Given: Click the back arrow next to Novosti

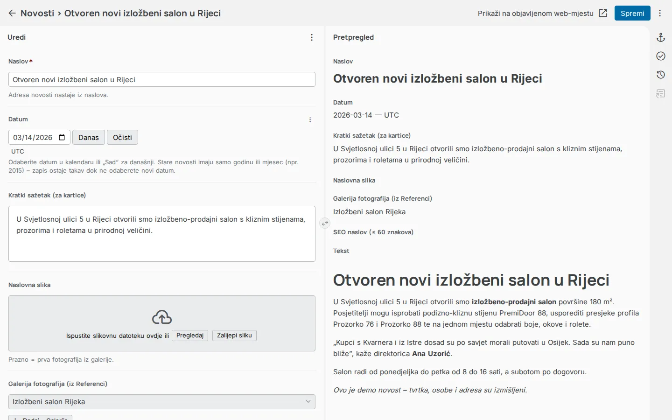Looking at the screenshot, I should coord(12,13).
